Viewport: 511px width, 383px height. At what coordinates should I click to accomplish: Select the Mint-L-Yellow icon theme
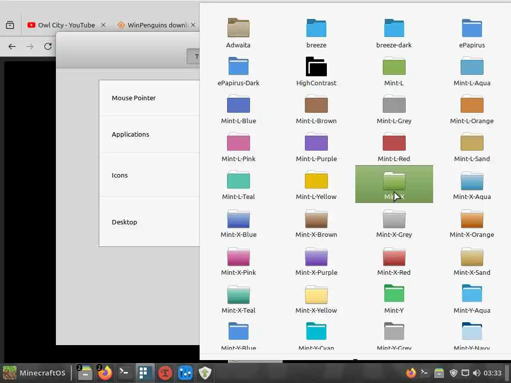click(316, 184)
